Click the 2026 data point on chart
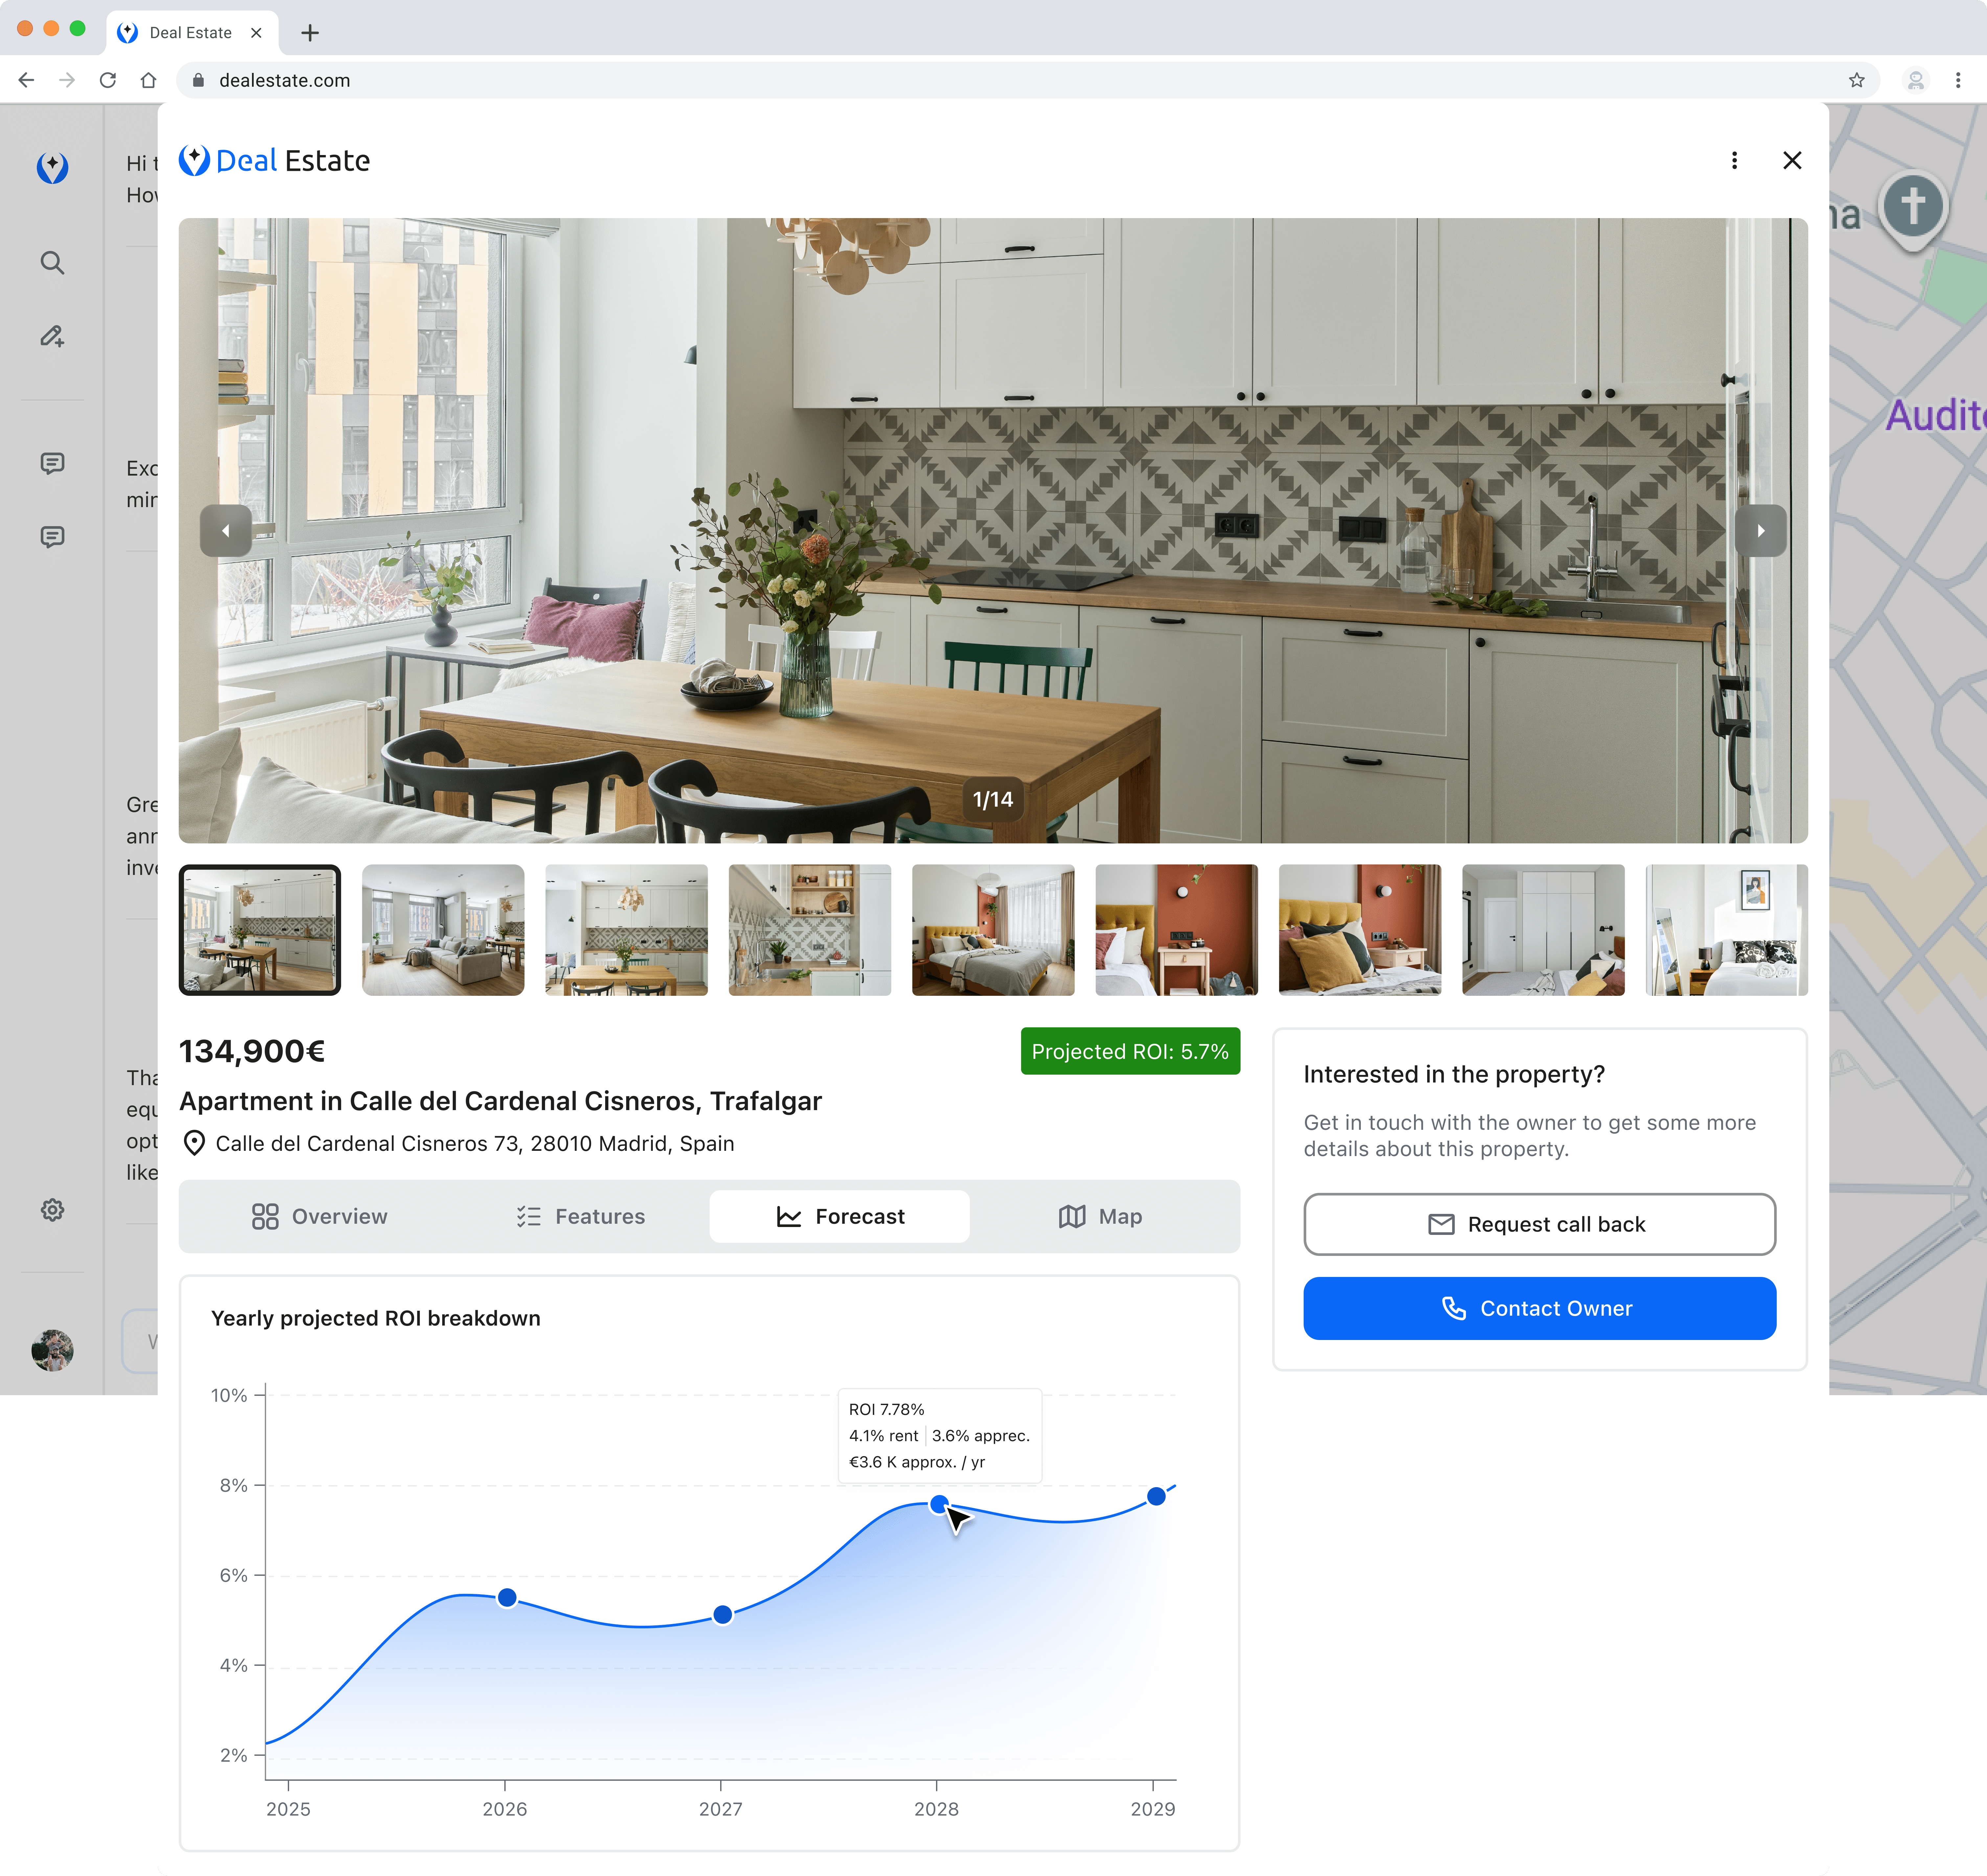The width and height of the screenshot is (1987, 1876). [x=507, y=1597]
